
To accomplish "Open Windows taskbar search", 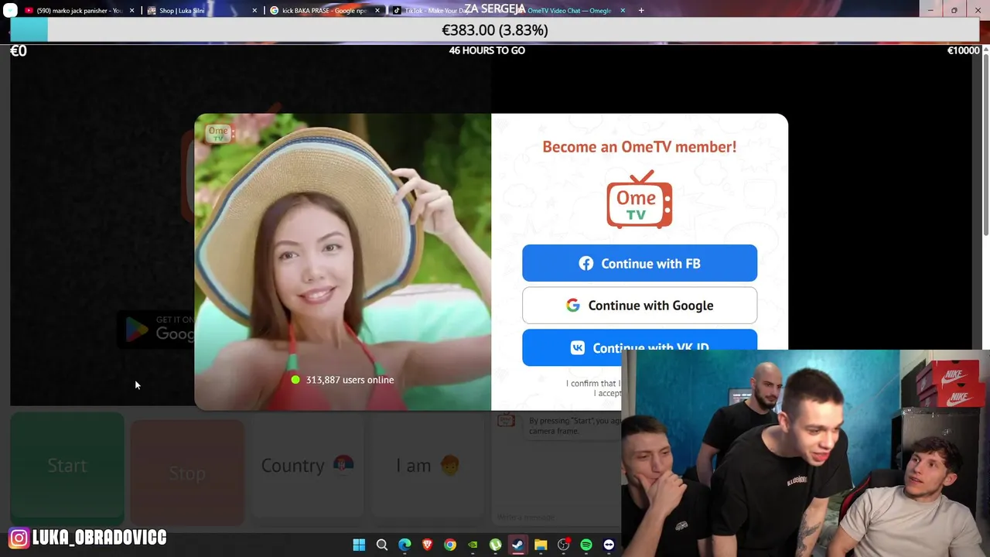I will (x=382, y=545).
